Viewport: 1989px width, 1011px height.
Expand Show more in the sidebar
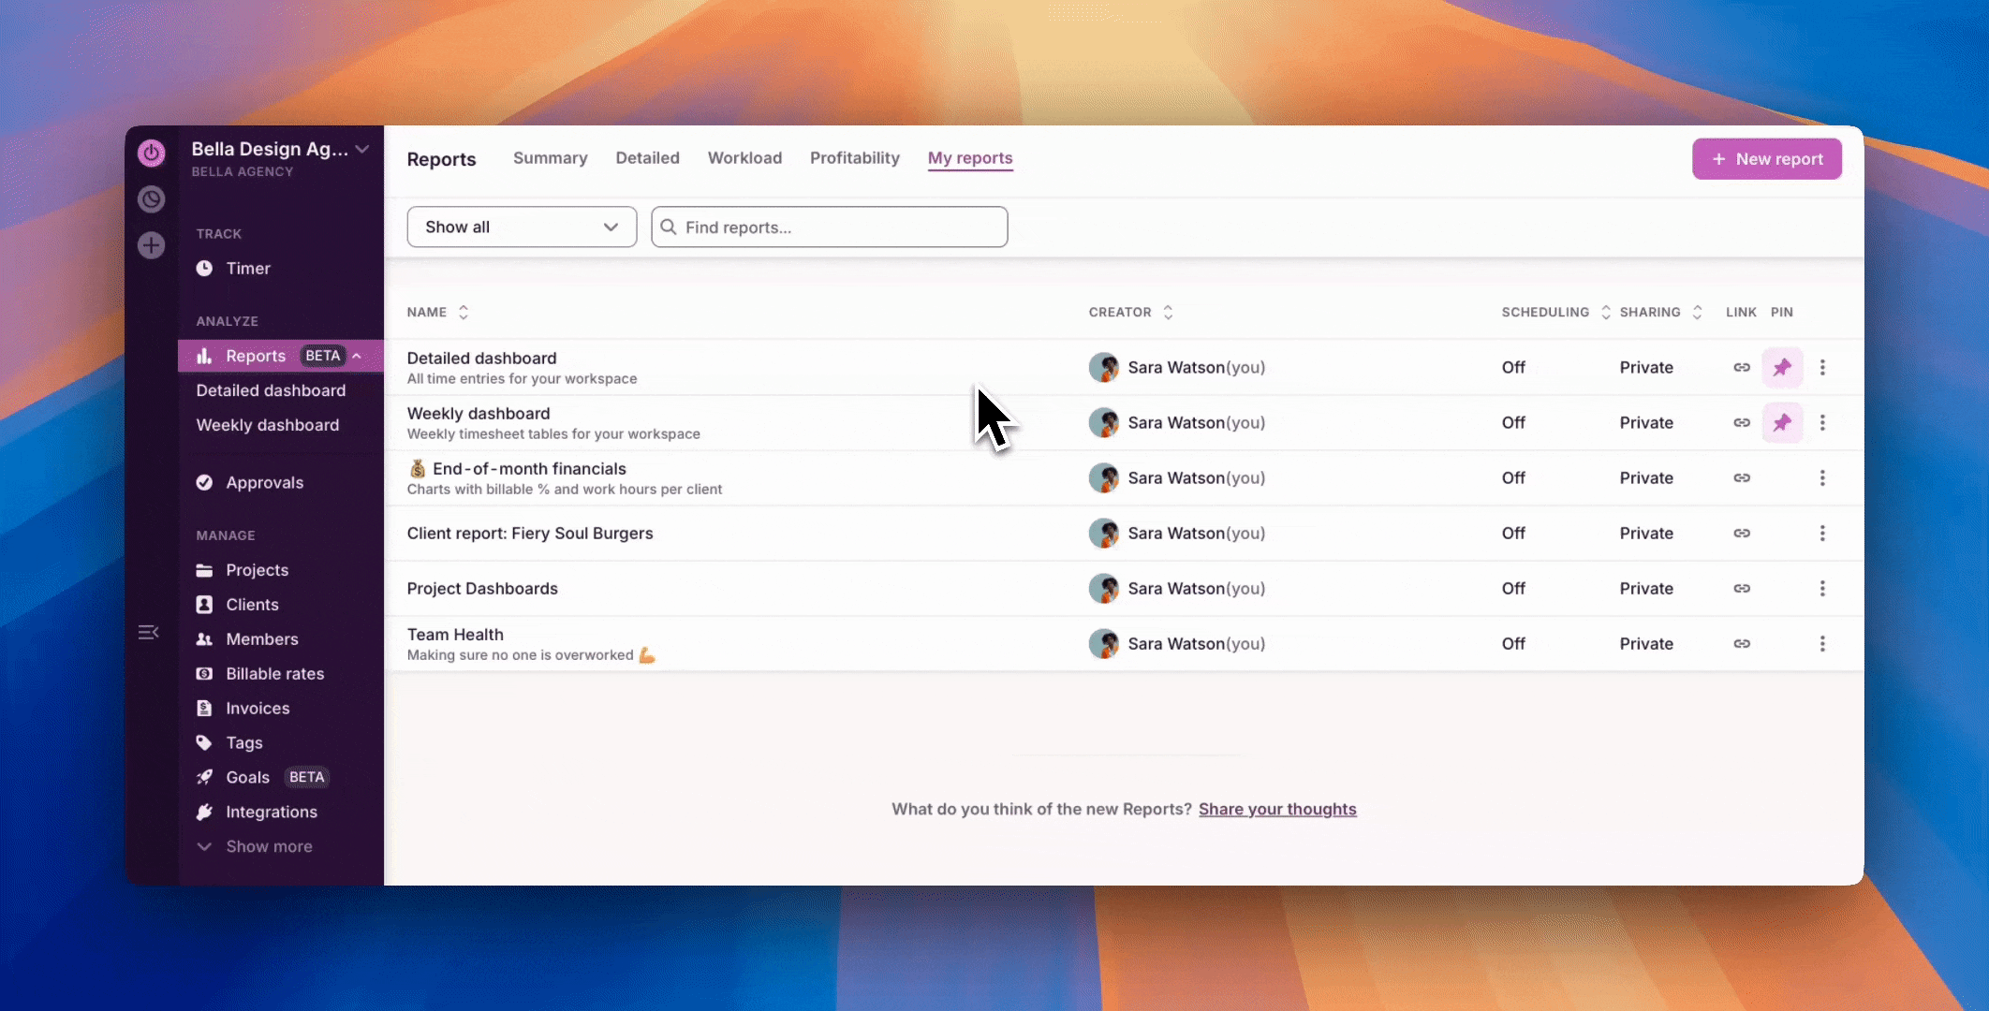click(x=268, y=846)
